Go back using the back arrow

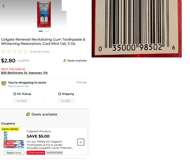coord(3,6)
